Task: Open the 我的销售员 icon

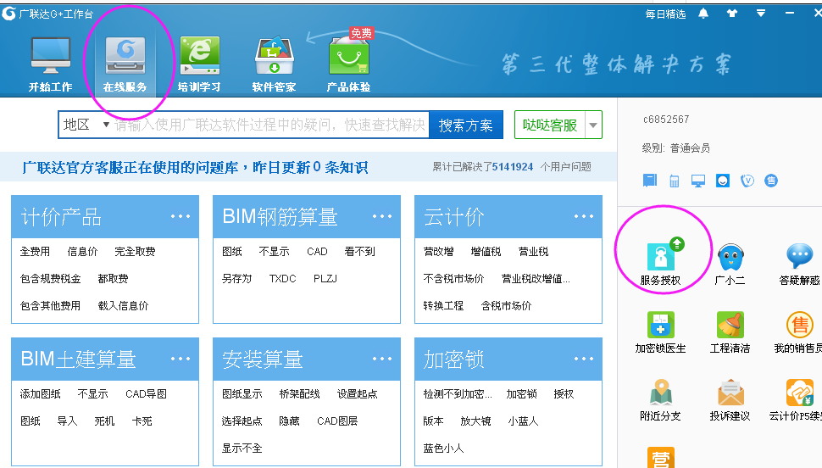Action: point(799,325)
